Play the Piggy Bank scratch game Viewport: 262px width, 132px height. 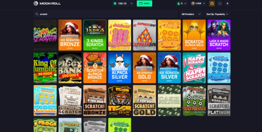click(x=70, y=68)
